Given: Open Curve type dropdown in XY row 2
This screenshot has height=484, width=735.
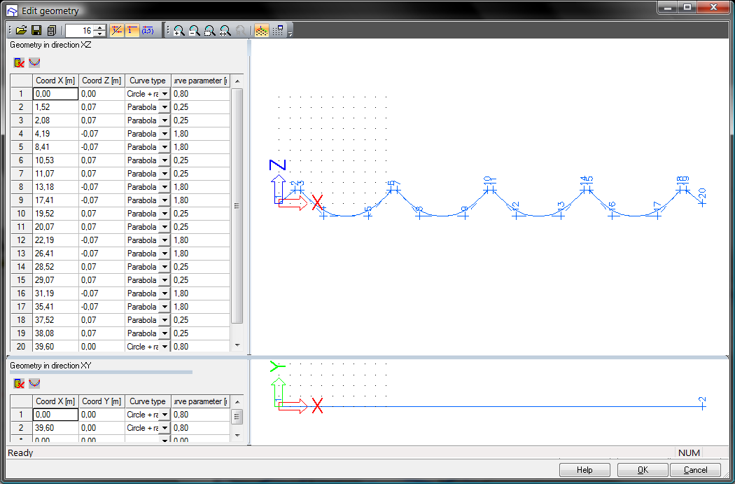Looking at the screenshot, I should click(164, 428).
